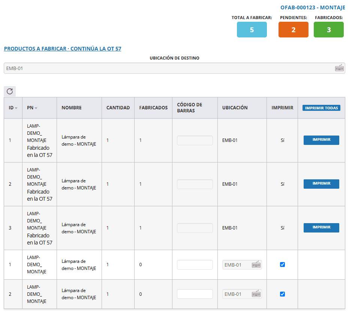Image resolution: width=349 pixels, height=313 pixels.
Task: Toggle the print checkbox for pending row ID 1
Action: tap(282, 265)
